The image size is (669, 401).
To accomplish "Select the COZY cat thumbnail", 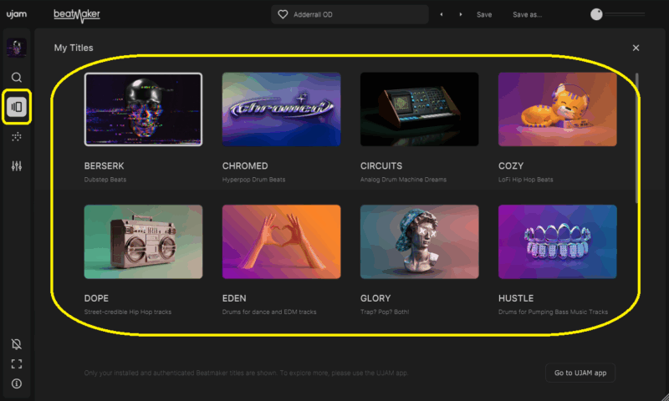I will coord(557,109).
